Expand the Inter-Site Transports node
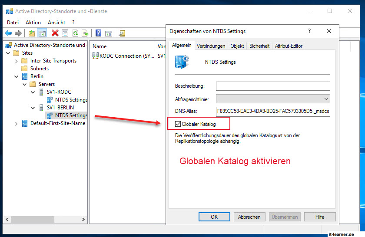 [17, 61]
